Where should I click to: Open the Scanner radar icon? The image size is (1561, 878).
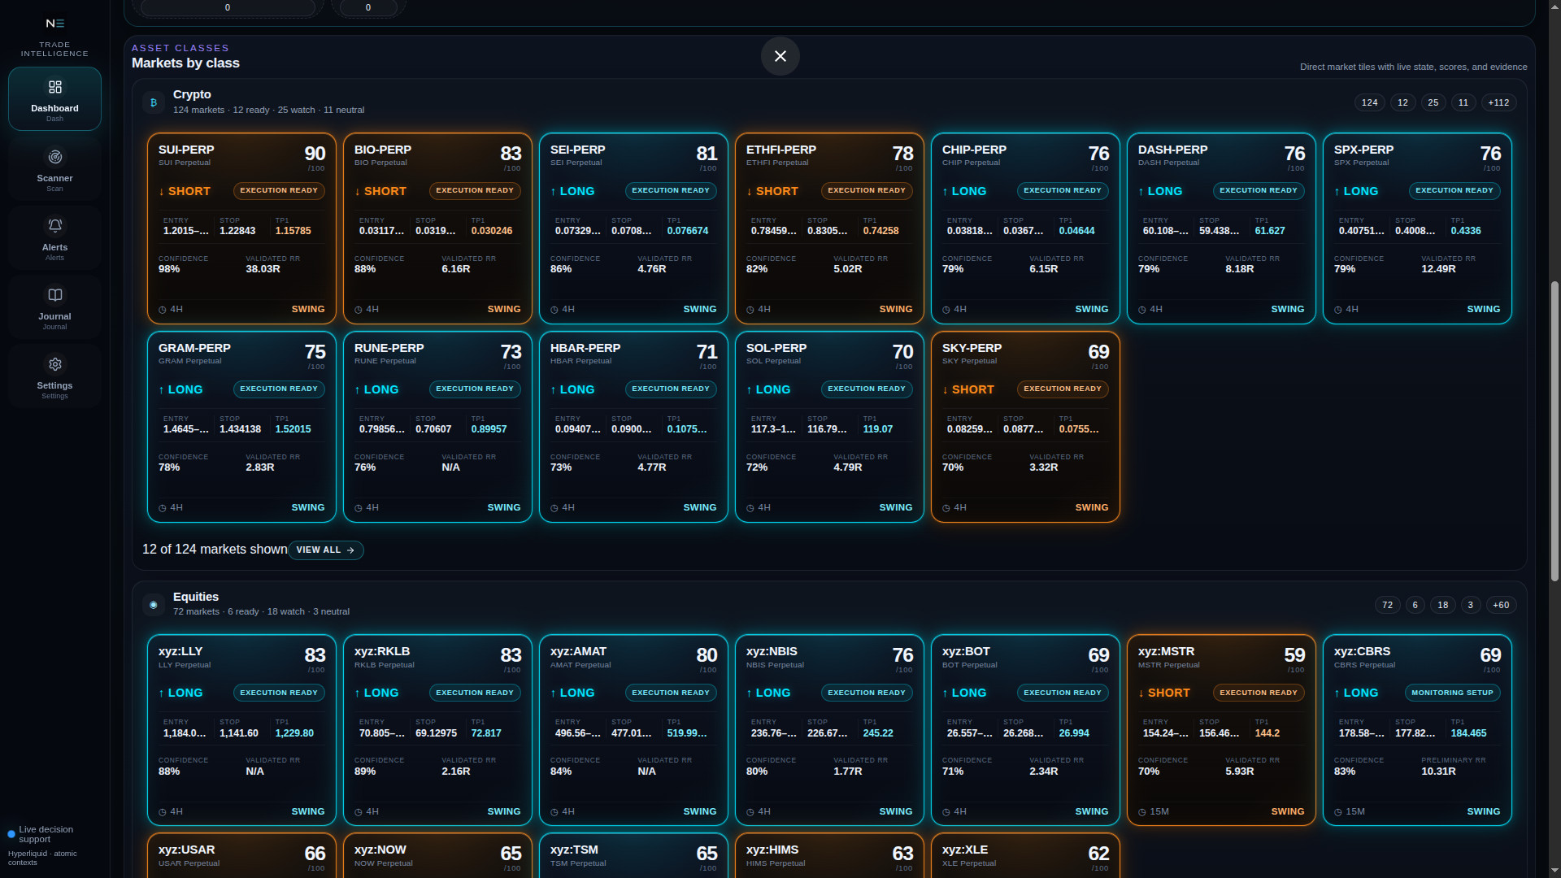click(x=54, y=157)
